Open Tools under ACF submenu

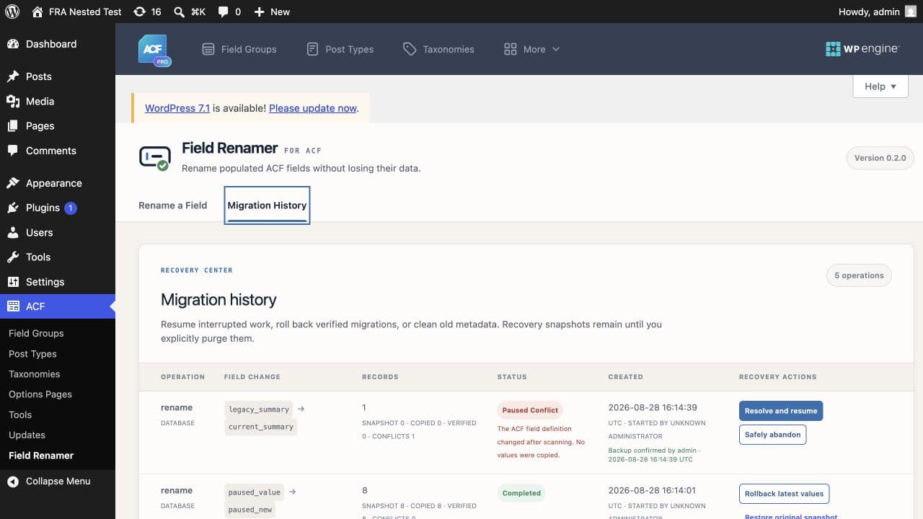click(x=20, y=414)
